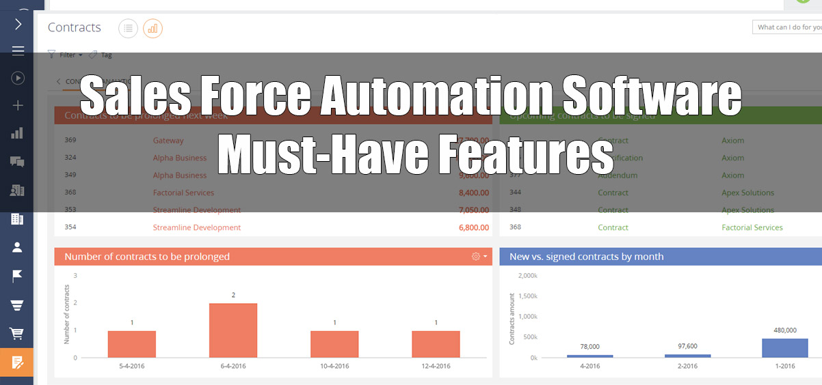Open the feed chat bubbles sidebar icon

click(18, 162)
